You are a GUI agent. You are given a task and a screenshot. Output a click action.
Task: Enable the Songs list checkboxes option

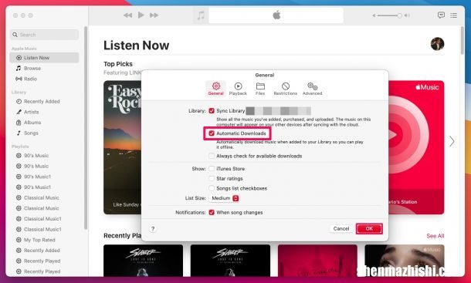point(212,188)
